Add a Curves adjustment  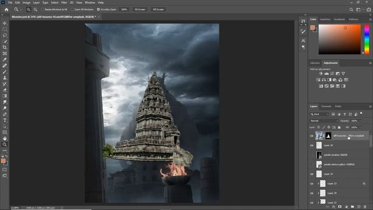pos(332,73)
